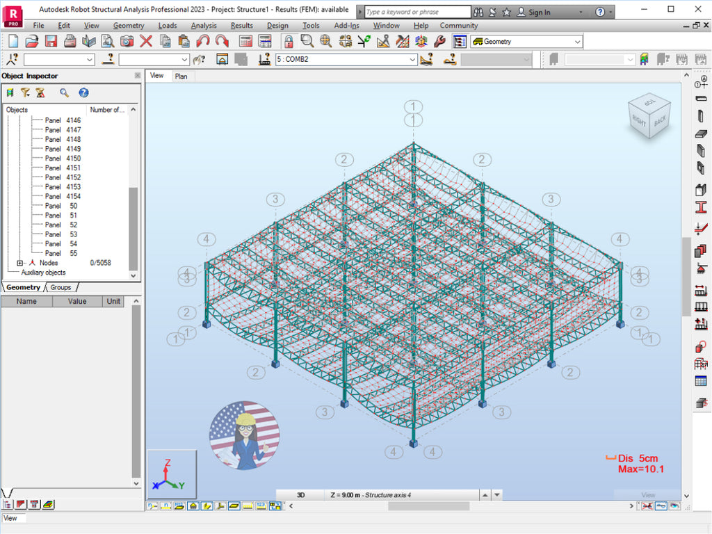Undo the last action
Viewport: 712px width, 534px height.
(203, 41)
